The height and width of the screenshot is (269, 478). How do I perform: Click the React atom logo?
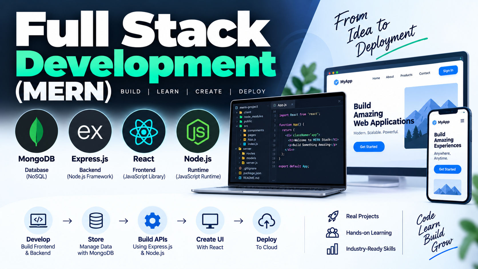tap(144, 132)
